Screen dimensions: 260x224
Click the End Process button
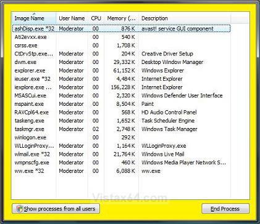[x=225, y=209]
